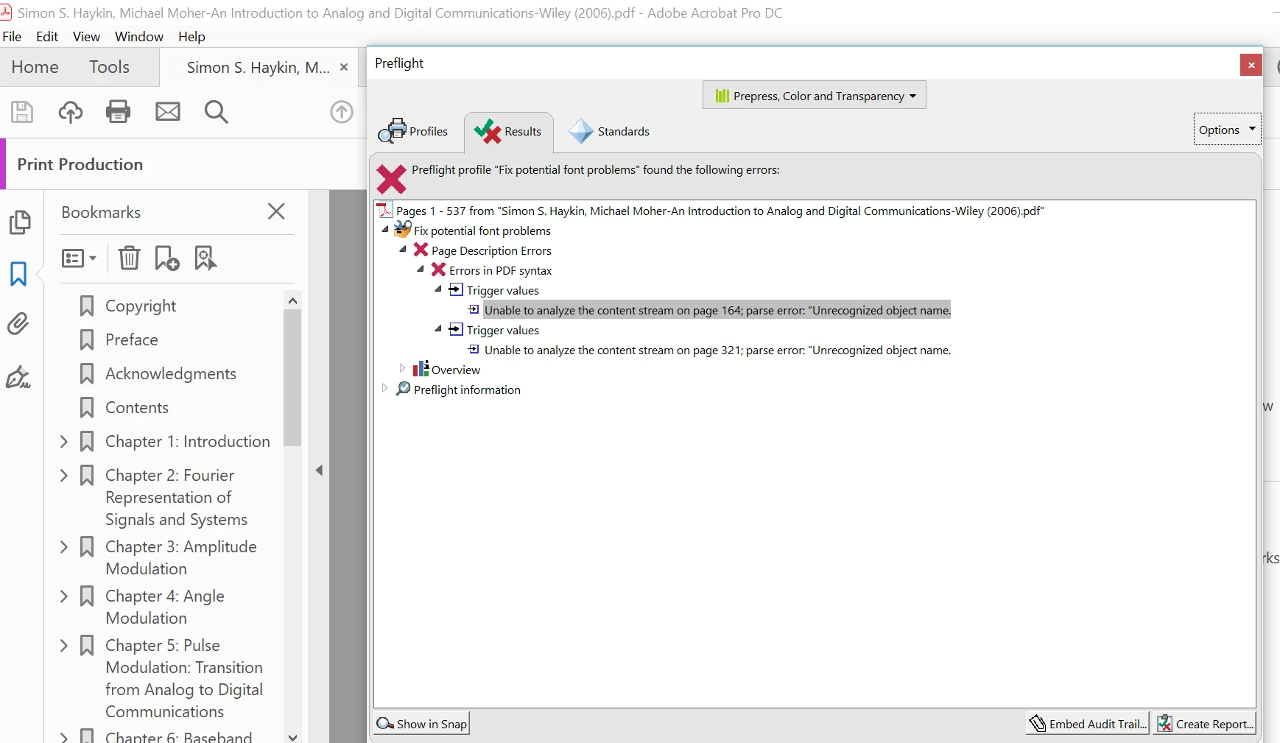Expand Chapter 5: Pulse Modulation bookmark
Screen dimensions: 1280x743
[63, 645]
